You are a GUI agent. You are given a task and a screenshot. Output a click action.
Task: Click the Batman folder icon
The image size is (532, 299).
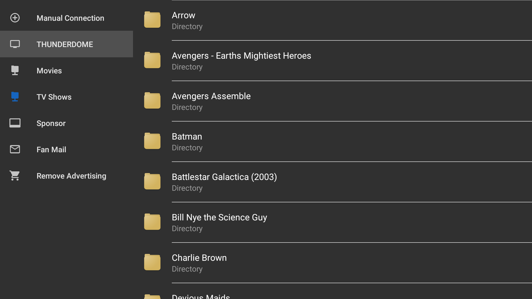(x=152, y=141)
